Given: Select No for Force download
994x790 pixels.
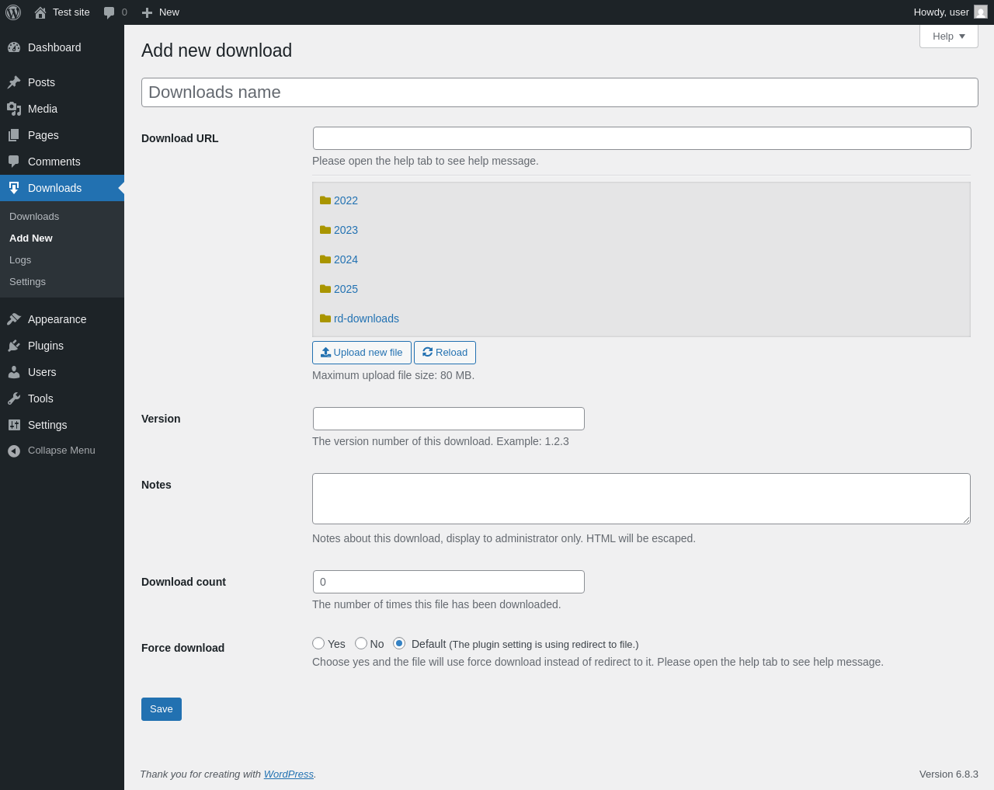Looking at the screenshot, I should click(x=361, y=643).
